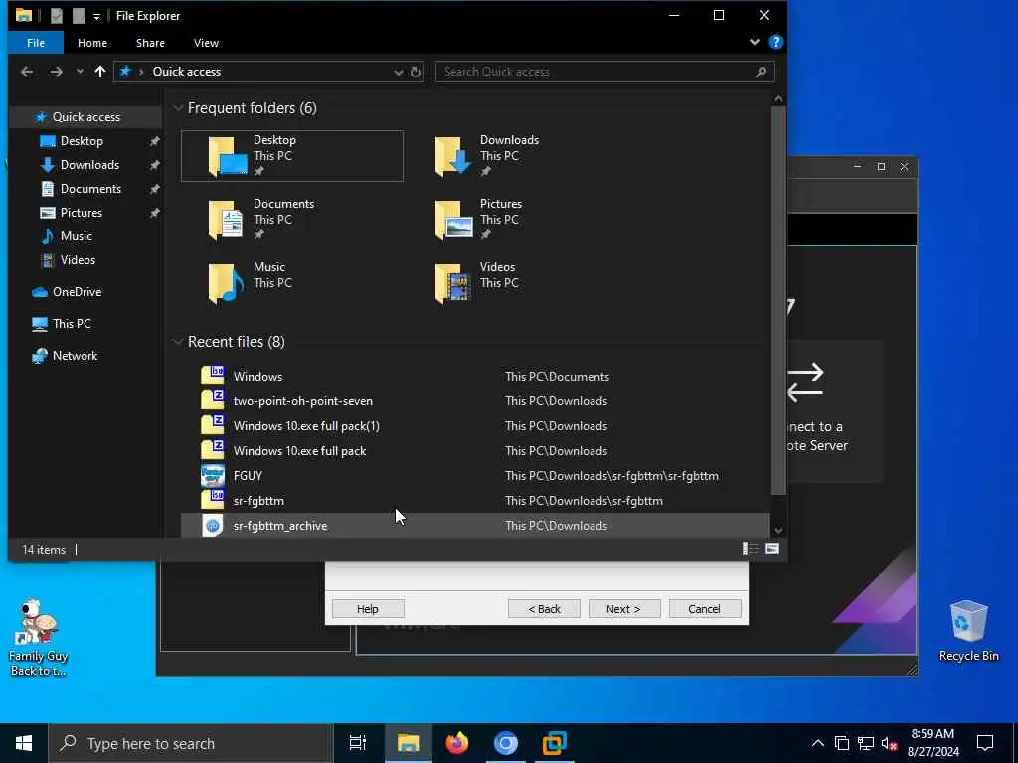Go up one folder level
Screen dimensions: 1018x763
click(x=100, y=72)
